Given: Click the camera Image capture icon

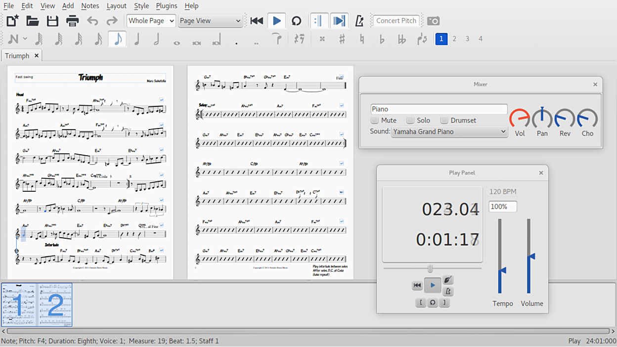Looking at the screenshot, I should (433, 21).
